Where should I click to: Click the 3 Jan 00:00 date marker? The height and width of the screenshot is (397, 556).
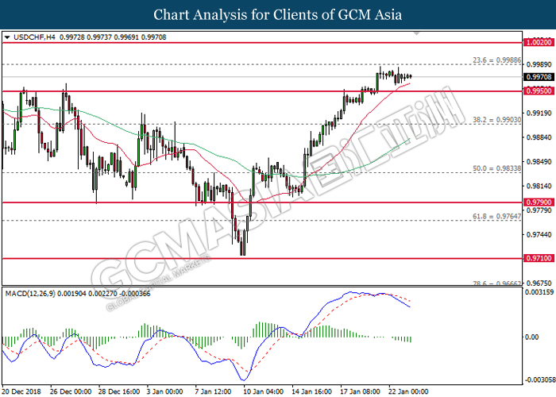165,391
